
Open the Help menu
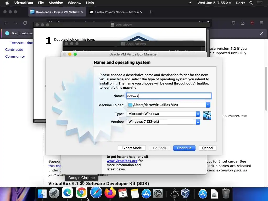click(x=90, y=3)
